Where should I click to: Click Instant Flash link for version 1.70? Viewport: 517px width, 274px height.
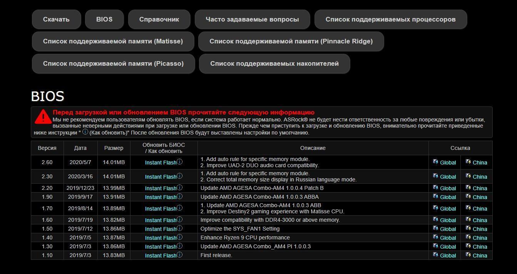pyautogui.click(x=161, y=209)
